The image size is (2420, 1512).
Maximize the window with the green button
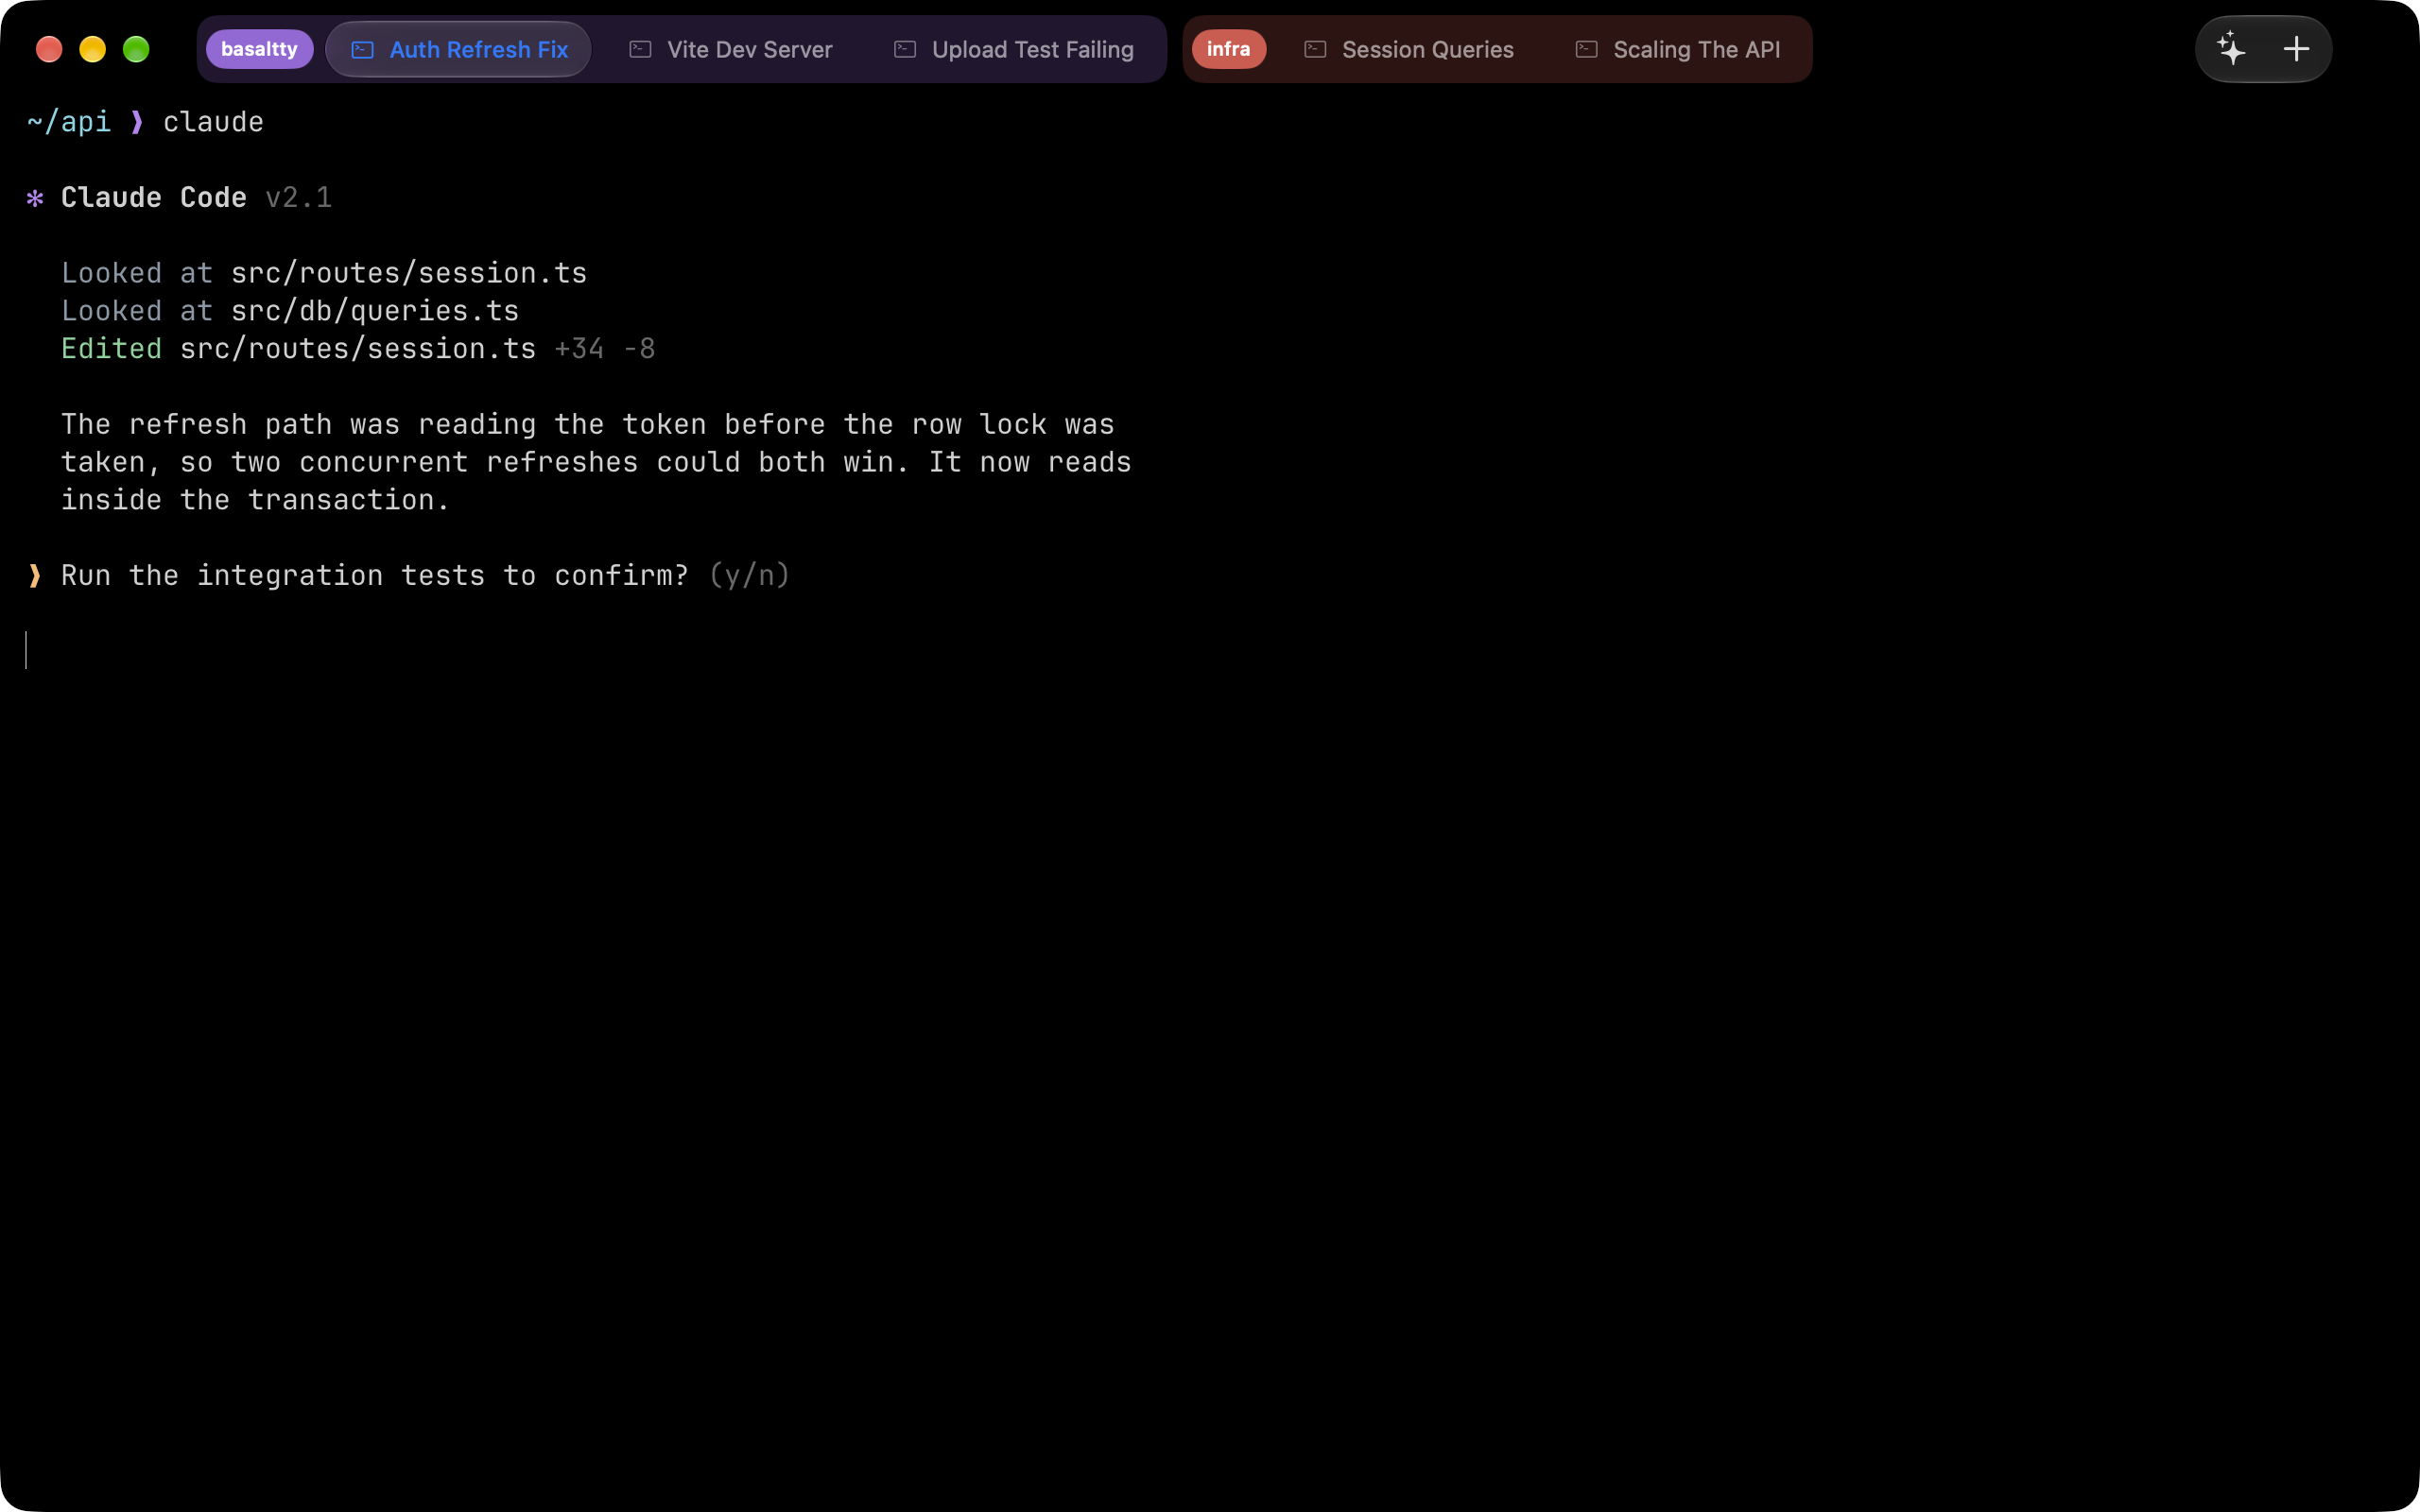[136, 49]
